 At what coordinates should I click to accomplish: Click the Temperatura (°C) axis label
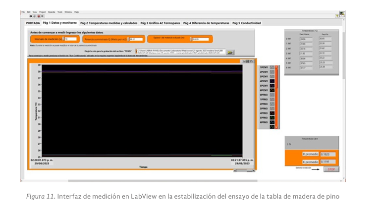36,111
